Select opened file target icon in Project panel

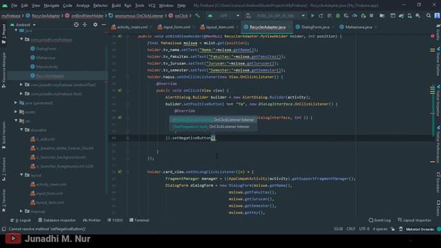pos(76,25)
